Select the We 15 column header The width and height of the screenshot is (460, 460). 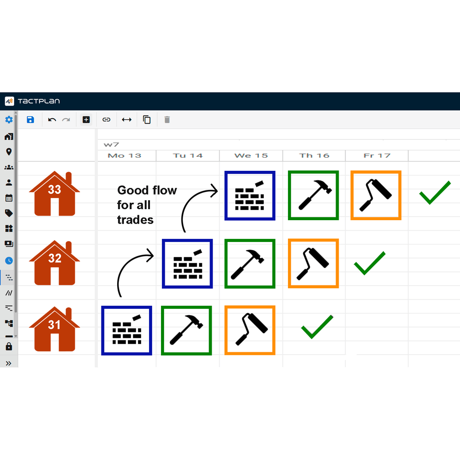tap(250, 155)
